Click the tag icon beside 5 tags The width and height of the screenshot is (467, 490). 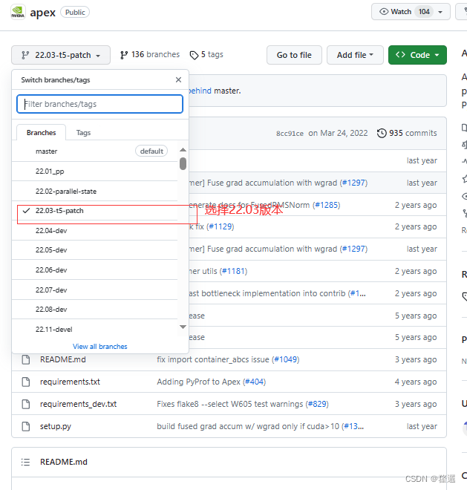(194, 56)
